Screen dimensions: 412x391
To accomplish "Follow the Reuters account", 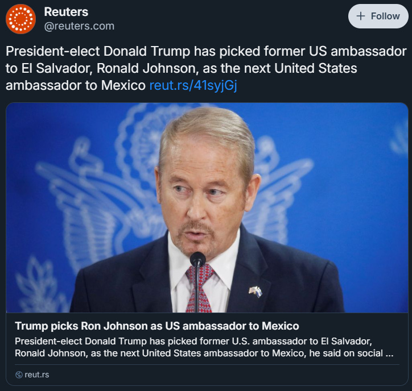I will pyautogui.click(x=378, y=16).
